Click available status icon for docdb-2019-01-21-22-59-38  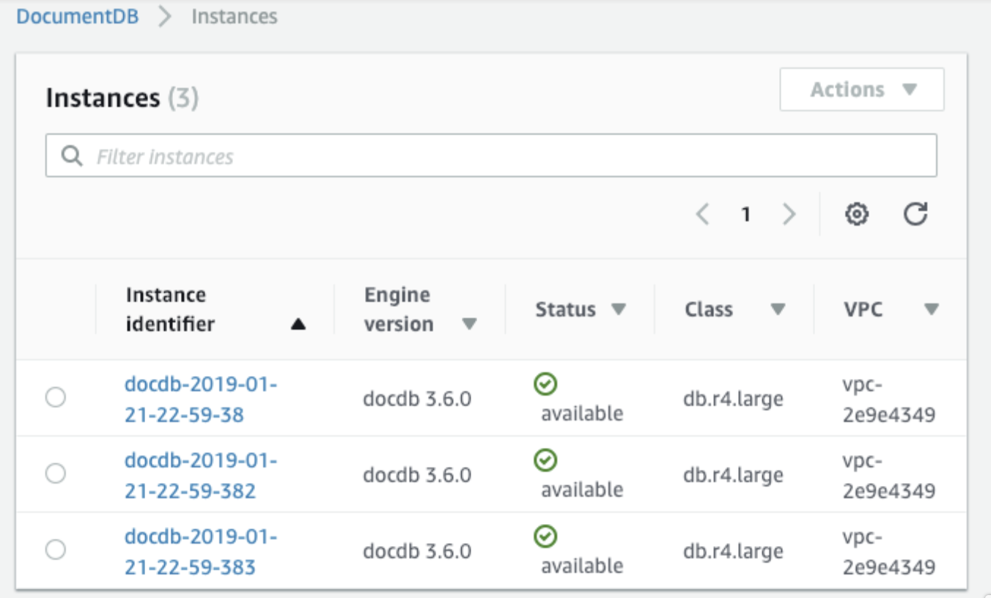(545, 383)
